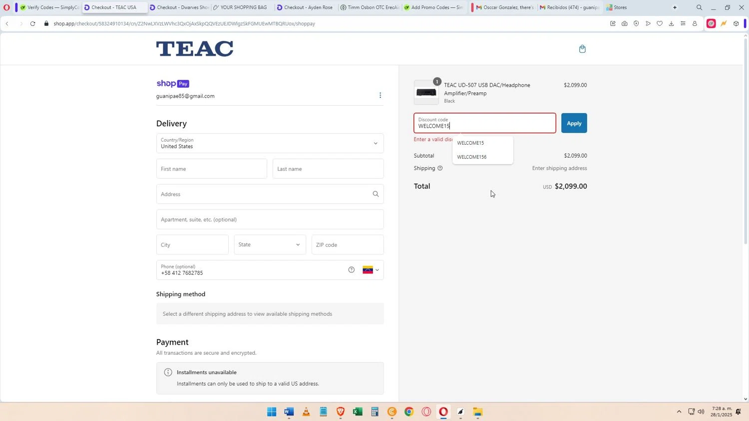This screenshot has height=421, width=749.
Task: Click the Discount code input field
Action: click(484, 123)
